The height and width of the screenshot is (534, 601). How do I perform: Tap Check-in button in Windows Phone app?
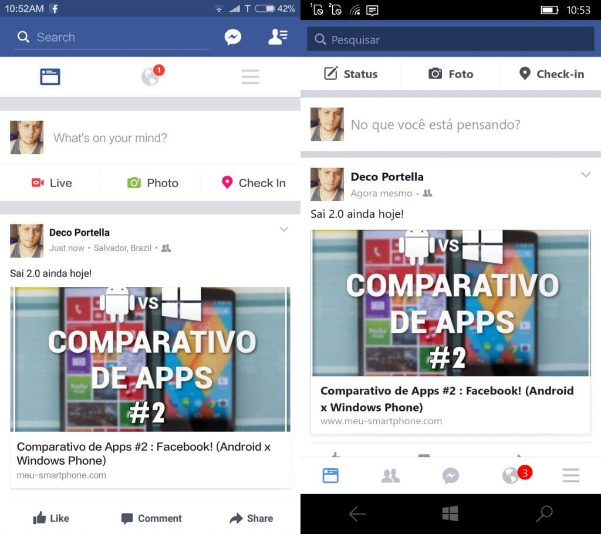click(552, 73)
